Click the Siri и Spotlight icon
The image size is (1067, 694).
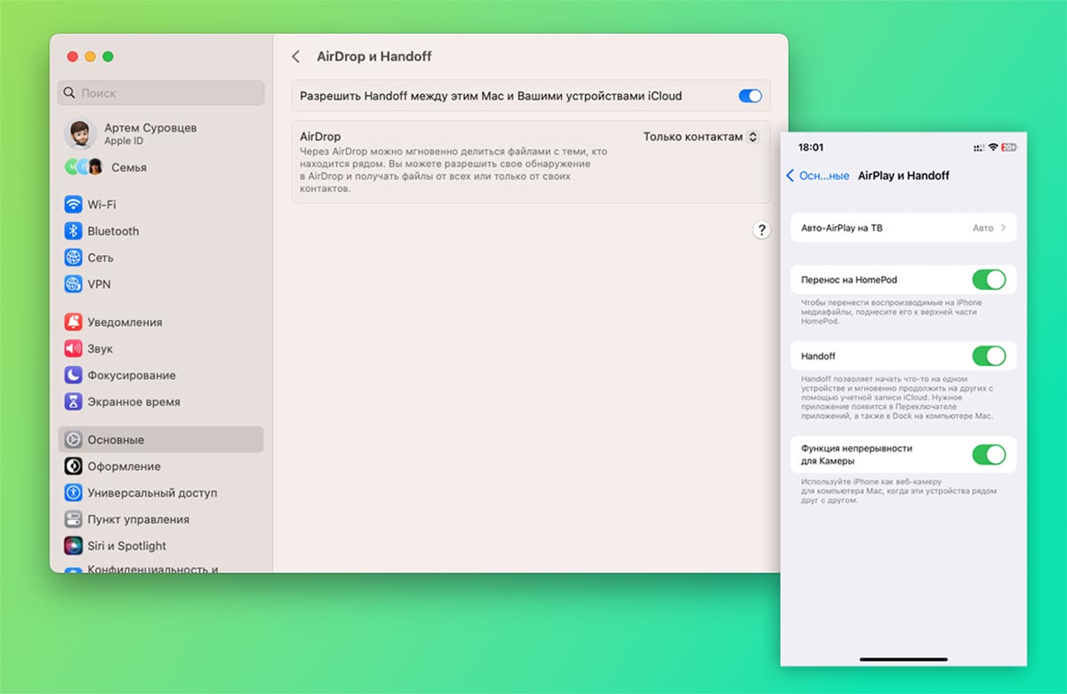[73, 546]
